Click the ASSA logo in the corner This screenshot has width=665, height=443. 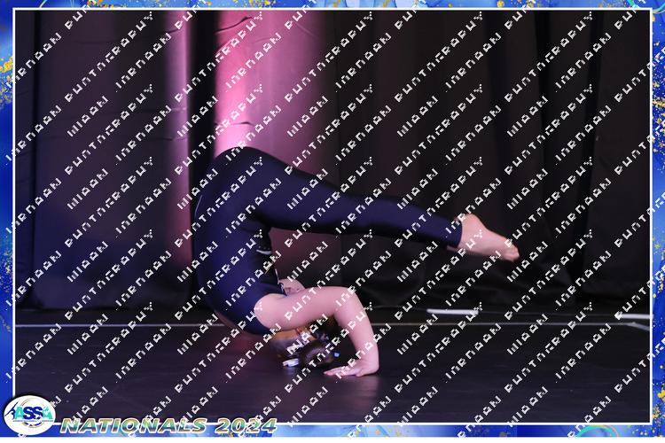tap(28, 415)
